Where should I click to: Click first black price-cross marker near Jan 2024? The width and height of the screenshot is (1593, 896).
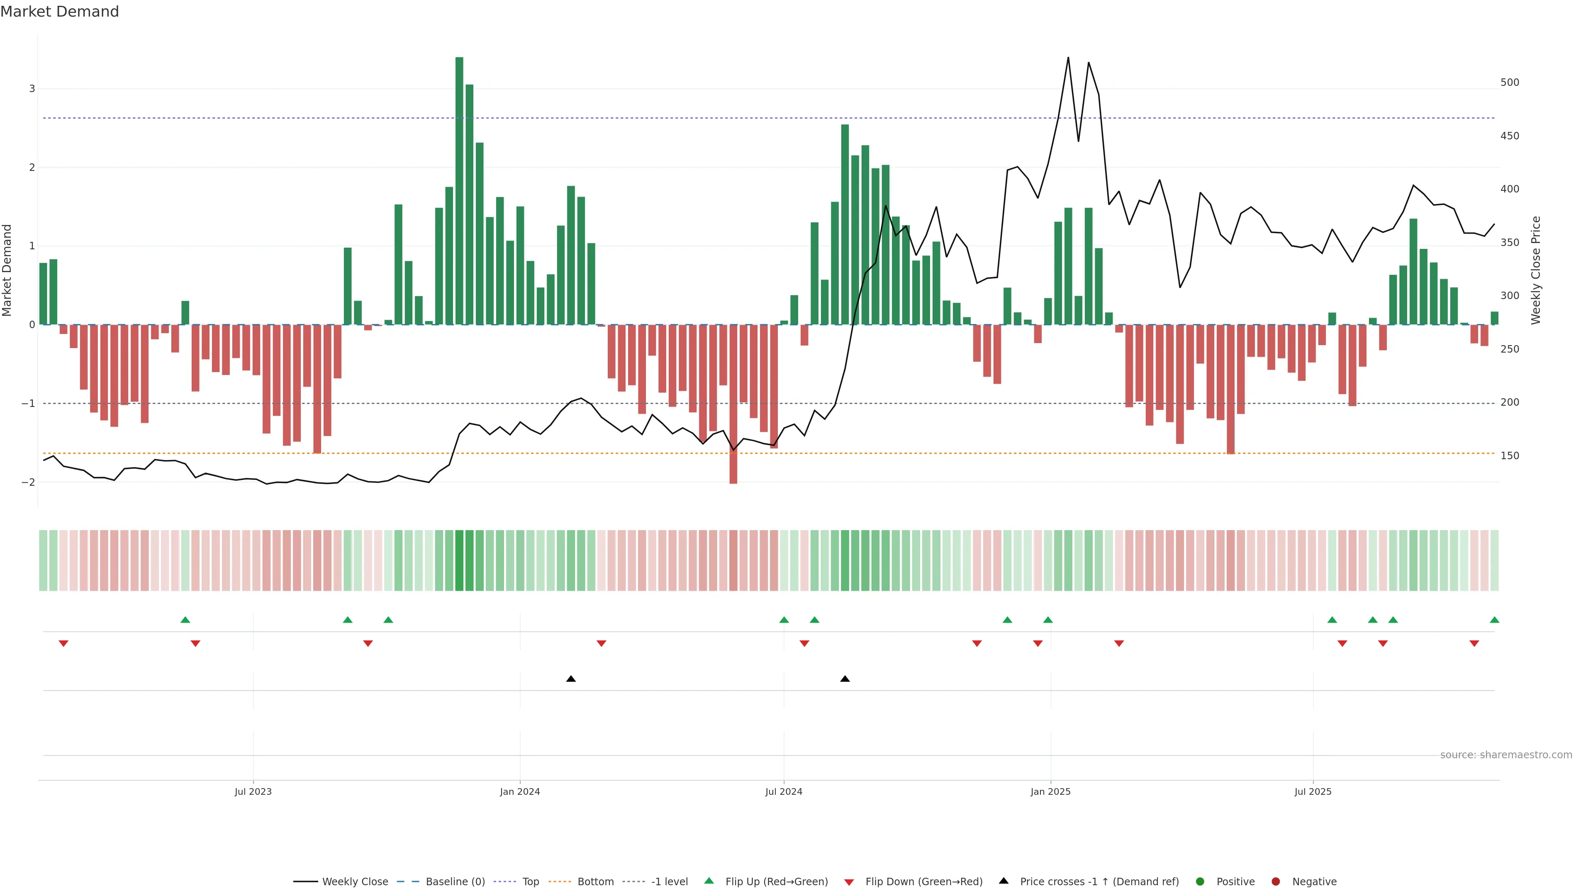[571, 679]
